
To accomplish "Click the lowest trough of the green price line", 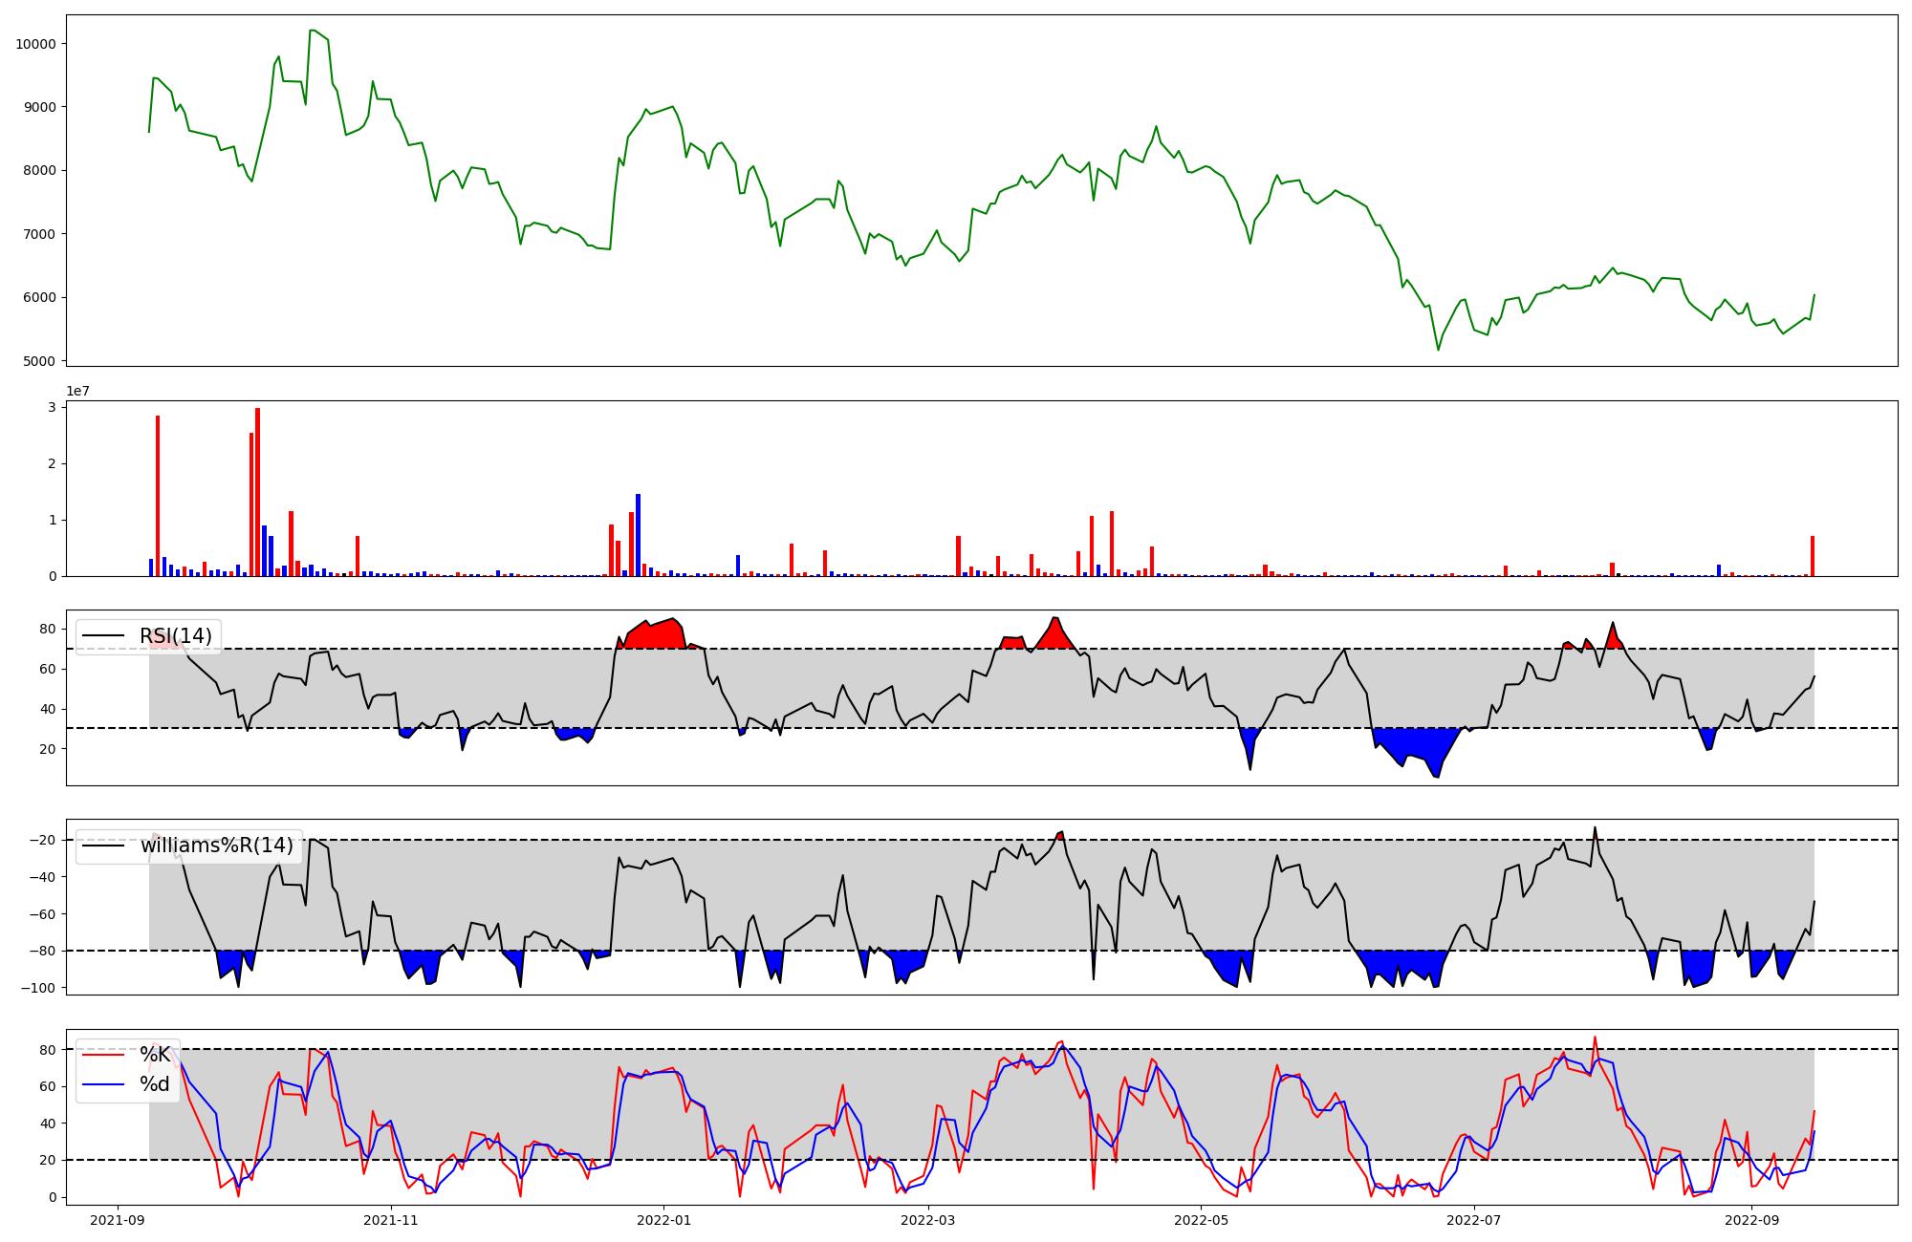I will click(x=1438, y=350).
